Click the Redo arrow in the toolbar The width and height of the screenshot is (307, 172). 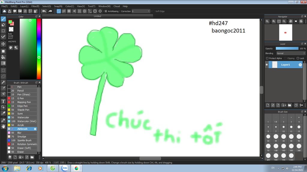pos(50,11)
